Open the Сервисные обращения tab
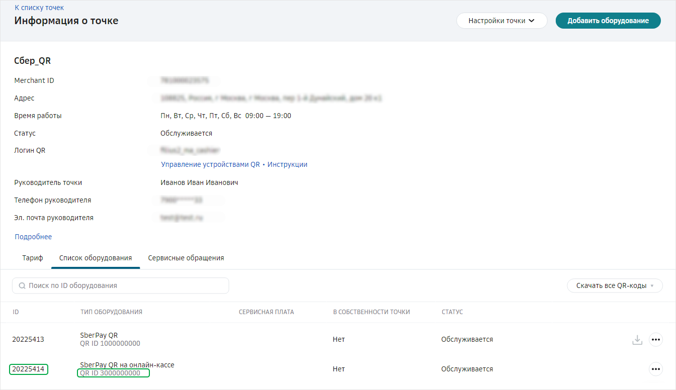This screenshot has width=676, height=390. point(186,258)
